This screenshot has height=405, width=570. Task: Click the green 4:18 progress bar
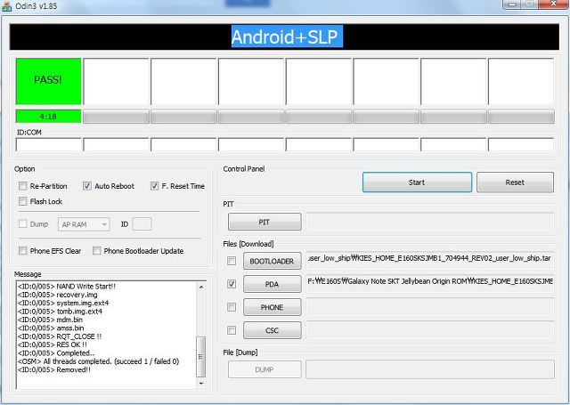click(x=48, y=117)
